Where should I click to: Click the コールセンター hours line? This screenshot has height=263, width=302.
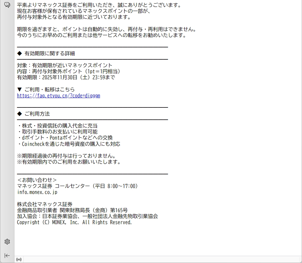point(77,186)
